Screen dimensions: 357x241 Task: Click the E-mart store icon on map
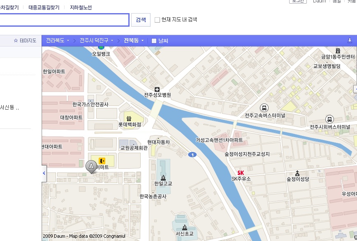(102, 161)
